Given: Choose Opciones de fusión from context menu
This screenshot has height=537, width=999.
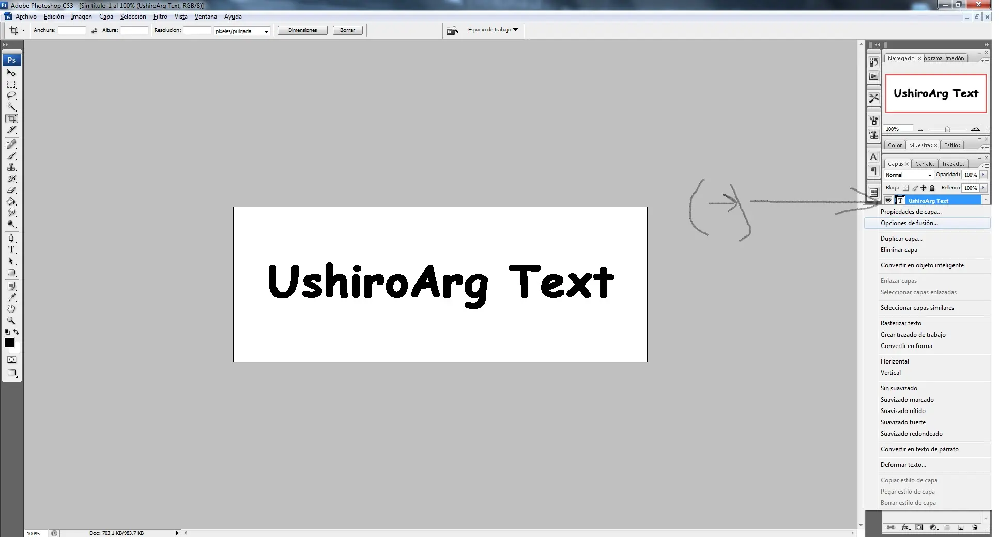Looking at the screenshot, I should coord(927,223).
